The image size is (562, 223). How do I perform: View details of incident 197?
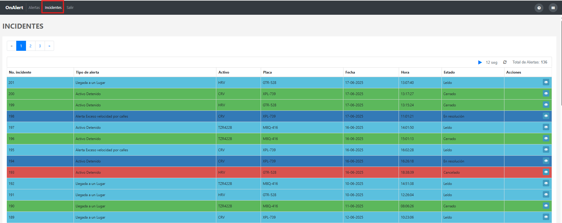(x=546, y=127)
